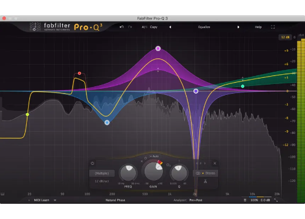Close the FabFilter Pro-Q 3 window
The width and height of the screenshot is (305, 219).
[x=4, y=18]
